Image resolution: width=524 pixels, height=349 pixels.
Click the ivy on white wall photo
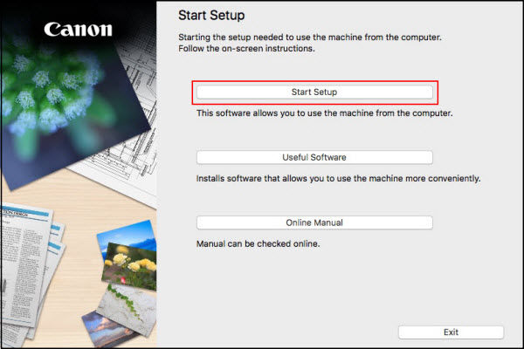tap(128, 309)
